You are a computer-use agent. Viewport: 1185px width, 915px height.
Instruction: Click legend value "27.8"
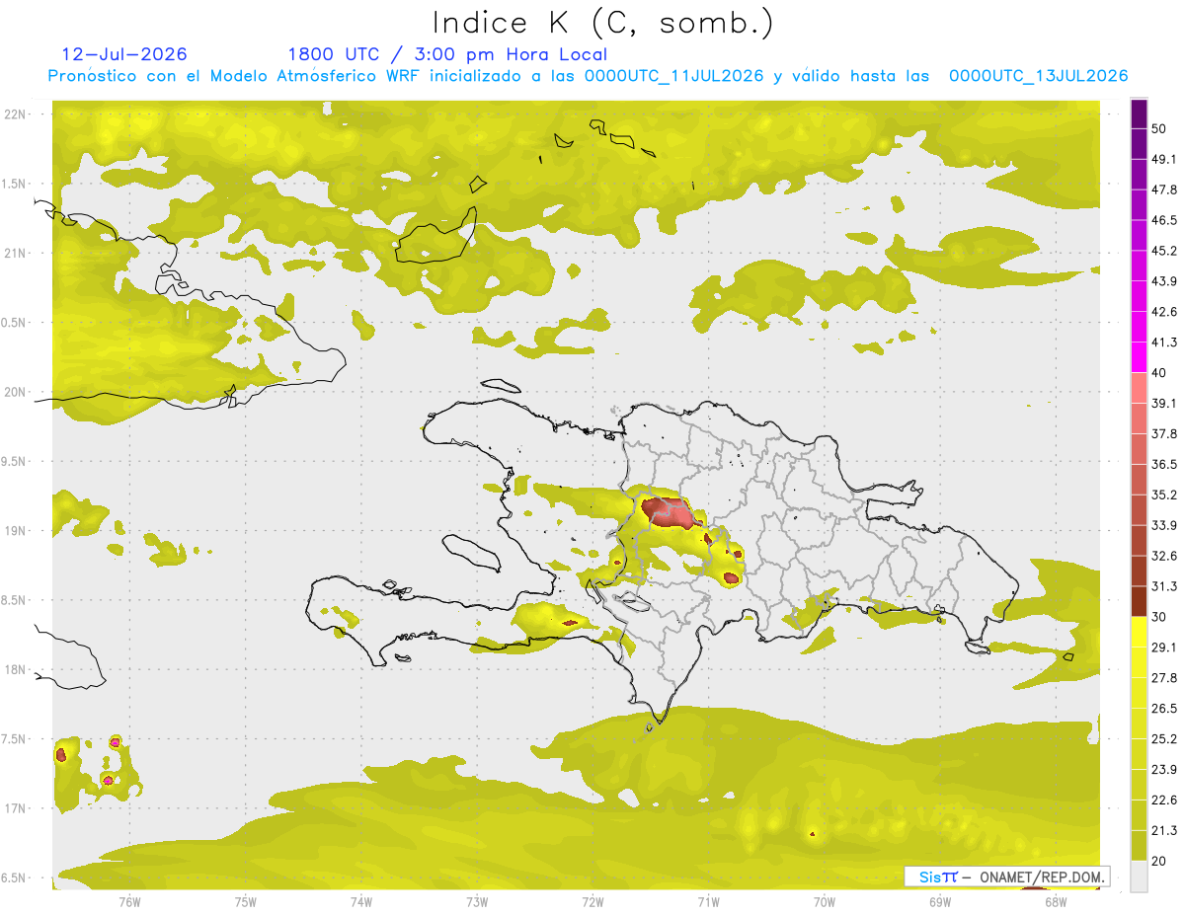point(1164,678)
